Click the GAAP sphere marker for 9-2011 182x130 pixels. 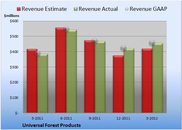click(95, 41)
